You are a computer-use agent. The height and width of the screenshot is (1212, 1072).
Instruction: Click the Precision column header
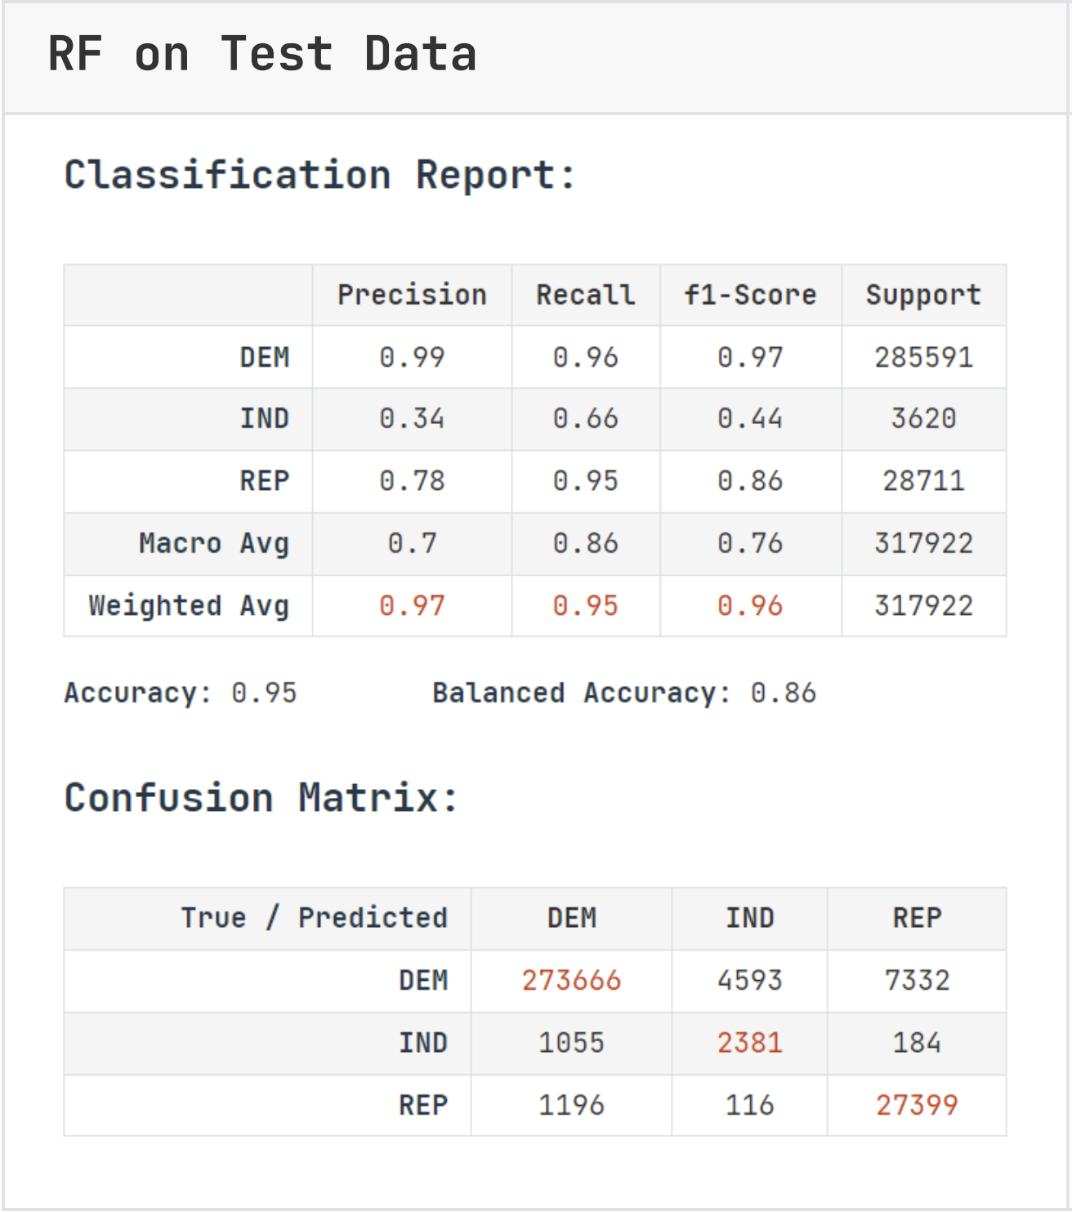(412, 295)
